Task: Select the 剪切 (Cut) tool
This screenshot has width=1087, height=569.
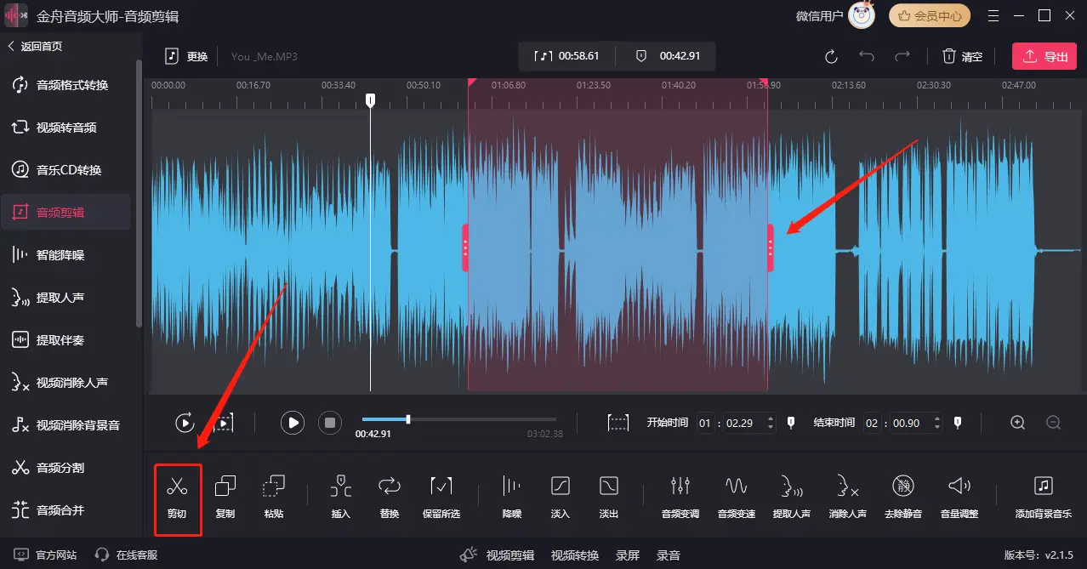Action: 178,498
